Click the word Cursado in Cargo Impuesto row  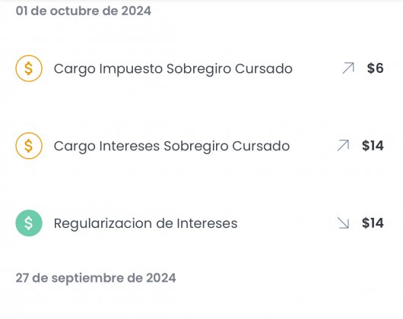(264, 69)
